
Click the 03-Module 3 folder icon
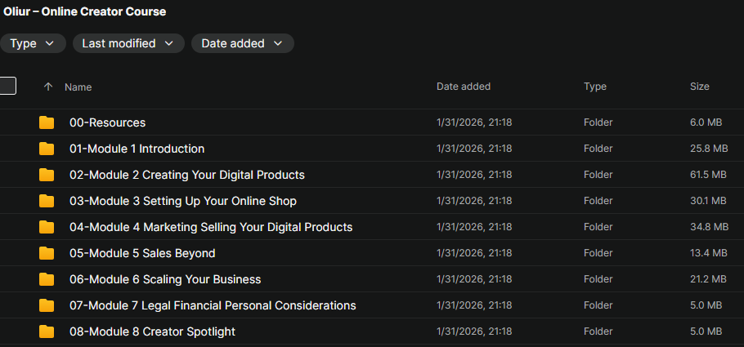[47, 201]
